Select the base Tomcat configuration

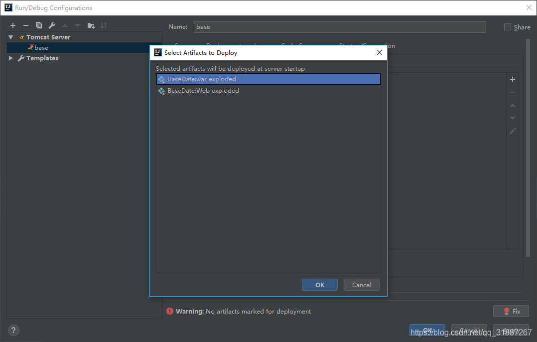point(84,48)
